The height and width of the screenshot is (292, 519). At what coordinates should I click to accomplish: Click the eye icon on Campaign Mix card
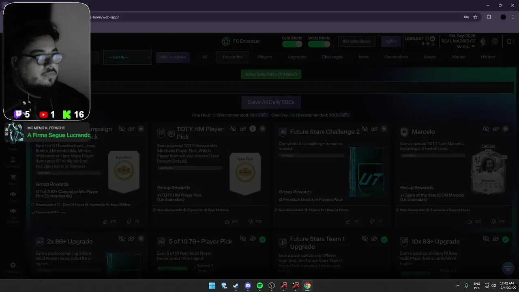[x=131, y=129]
